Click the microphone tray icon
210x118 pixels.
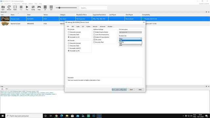[x=186, y=116]
